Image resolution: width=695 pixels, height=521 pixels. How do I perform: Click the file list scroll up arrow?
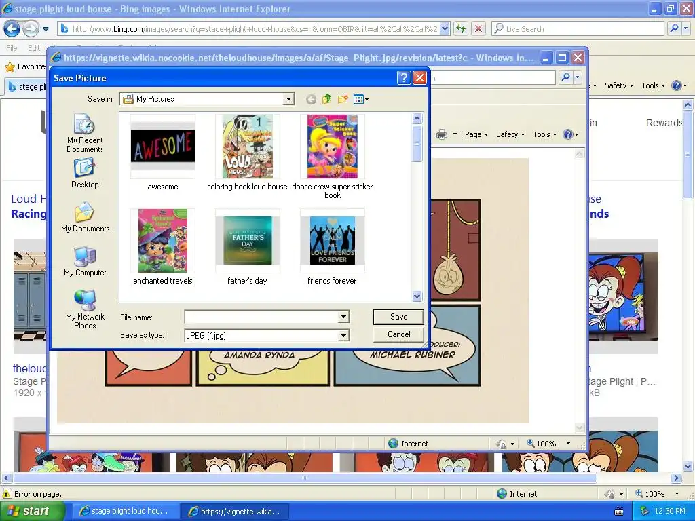pos(417,118)
